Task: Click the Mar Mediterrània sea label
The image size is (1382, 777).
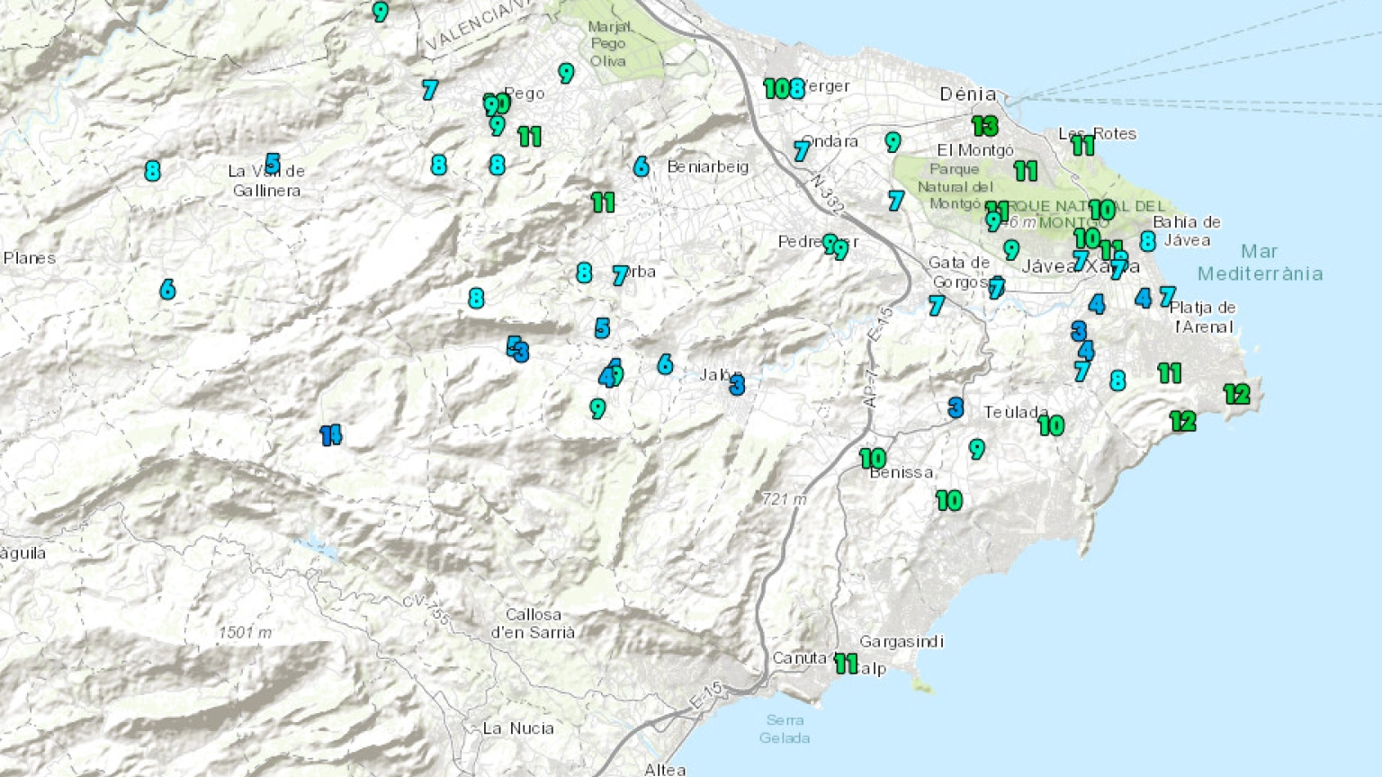Action: 1260,263
